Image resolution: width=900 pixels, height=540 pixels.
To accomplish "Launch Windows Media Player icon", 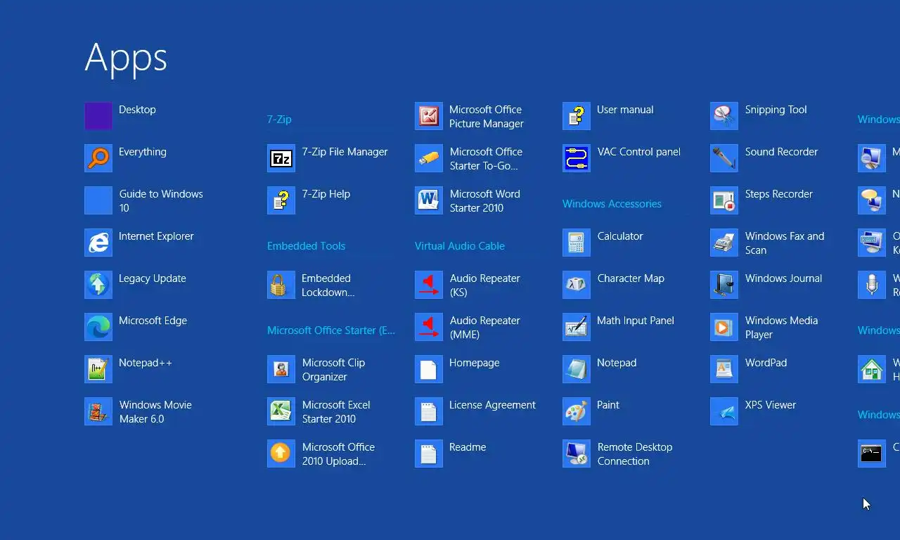I will tap(724, 327).
